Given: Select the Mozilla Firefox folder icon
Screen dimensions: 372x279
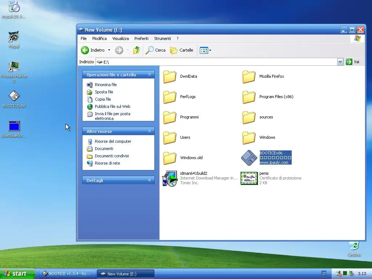Looking at the screenshot, I should [249, 77].
